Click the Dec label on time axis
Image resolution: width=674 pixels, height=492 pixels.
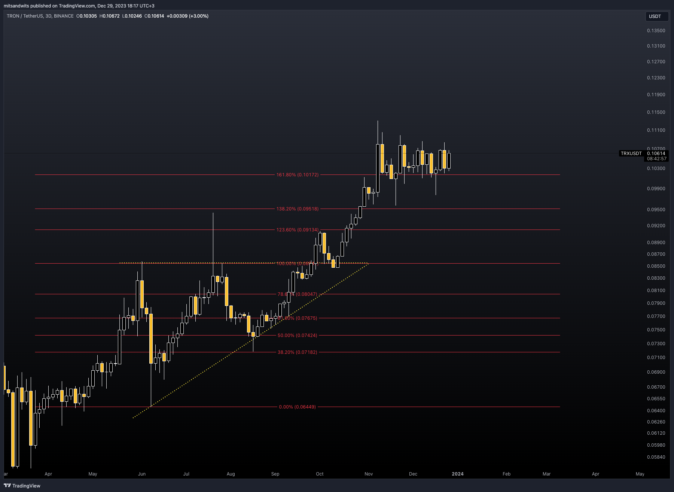(413, 474)
